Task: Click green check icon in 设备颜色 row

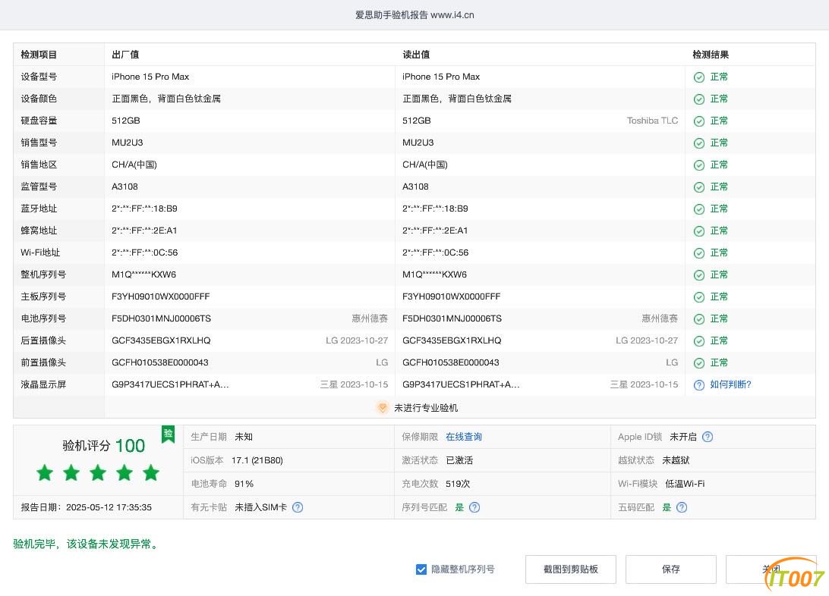Action: point(699,99)
